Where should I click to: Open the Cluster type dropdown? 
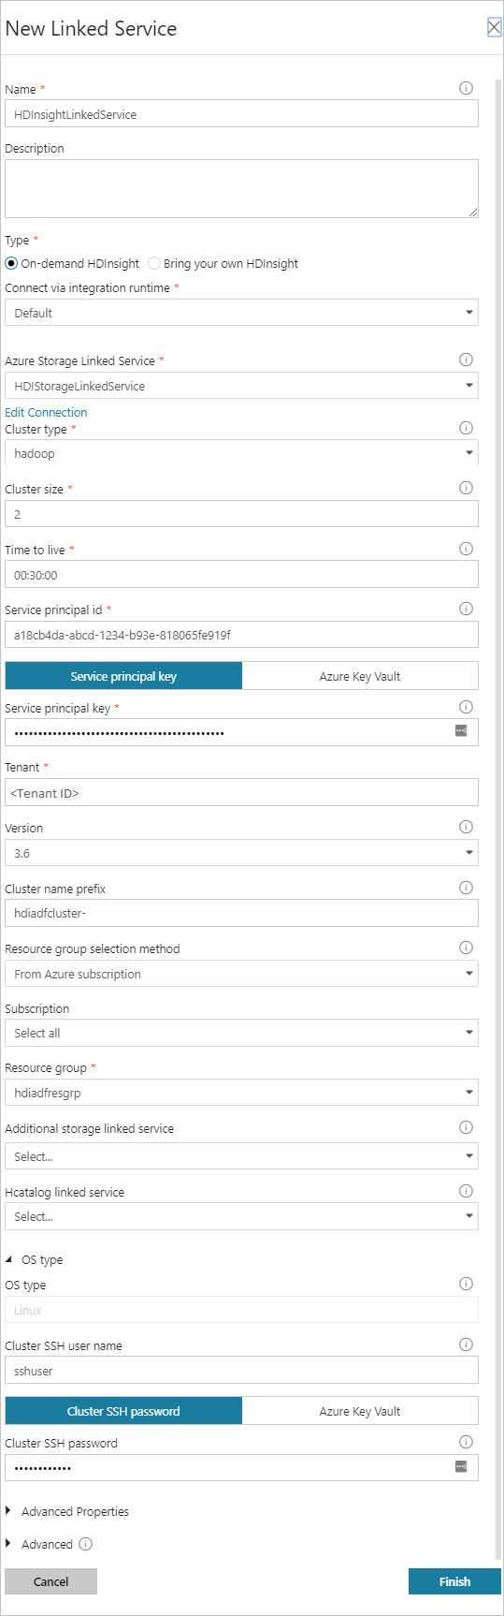241,453
